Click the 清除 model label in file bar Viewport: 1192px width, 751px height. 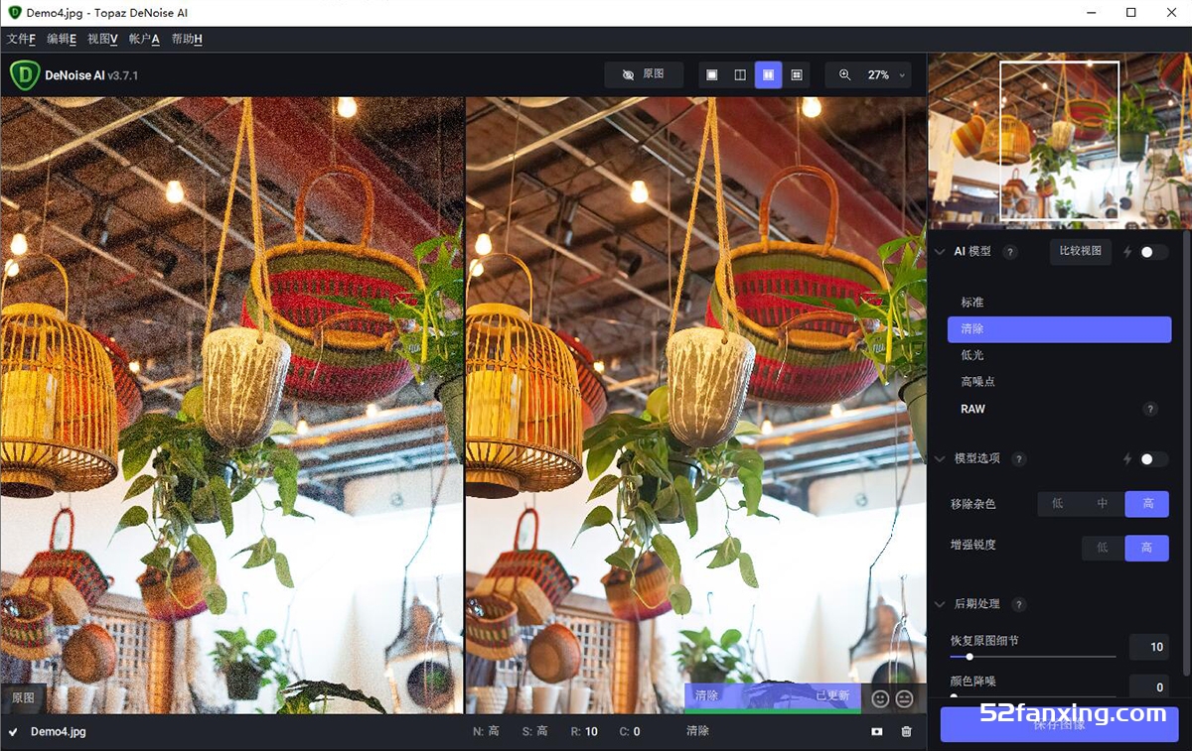697,731
